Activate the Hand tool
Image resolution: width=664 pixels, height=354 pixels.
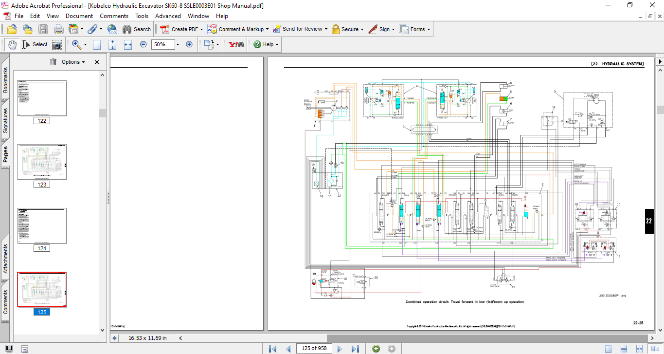point(12,44)
